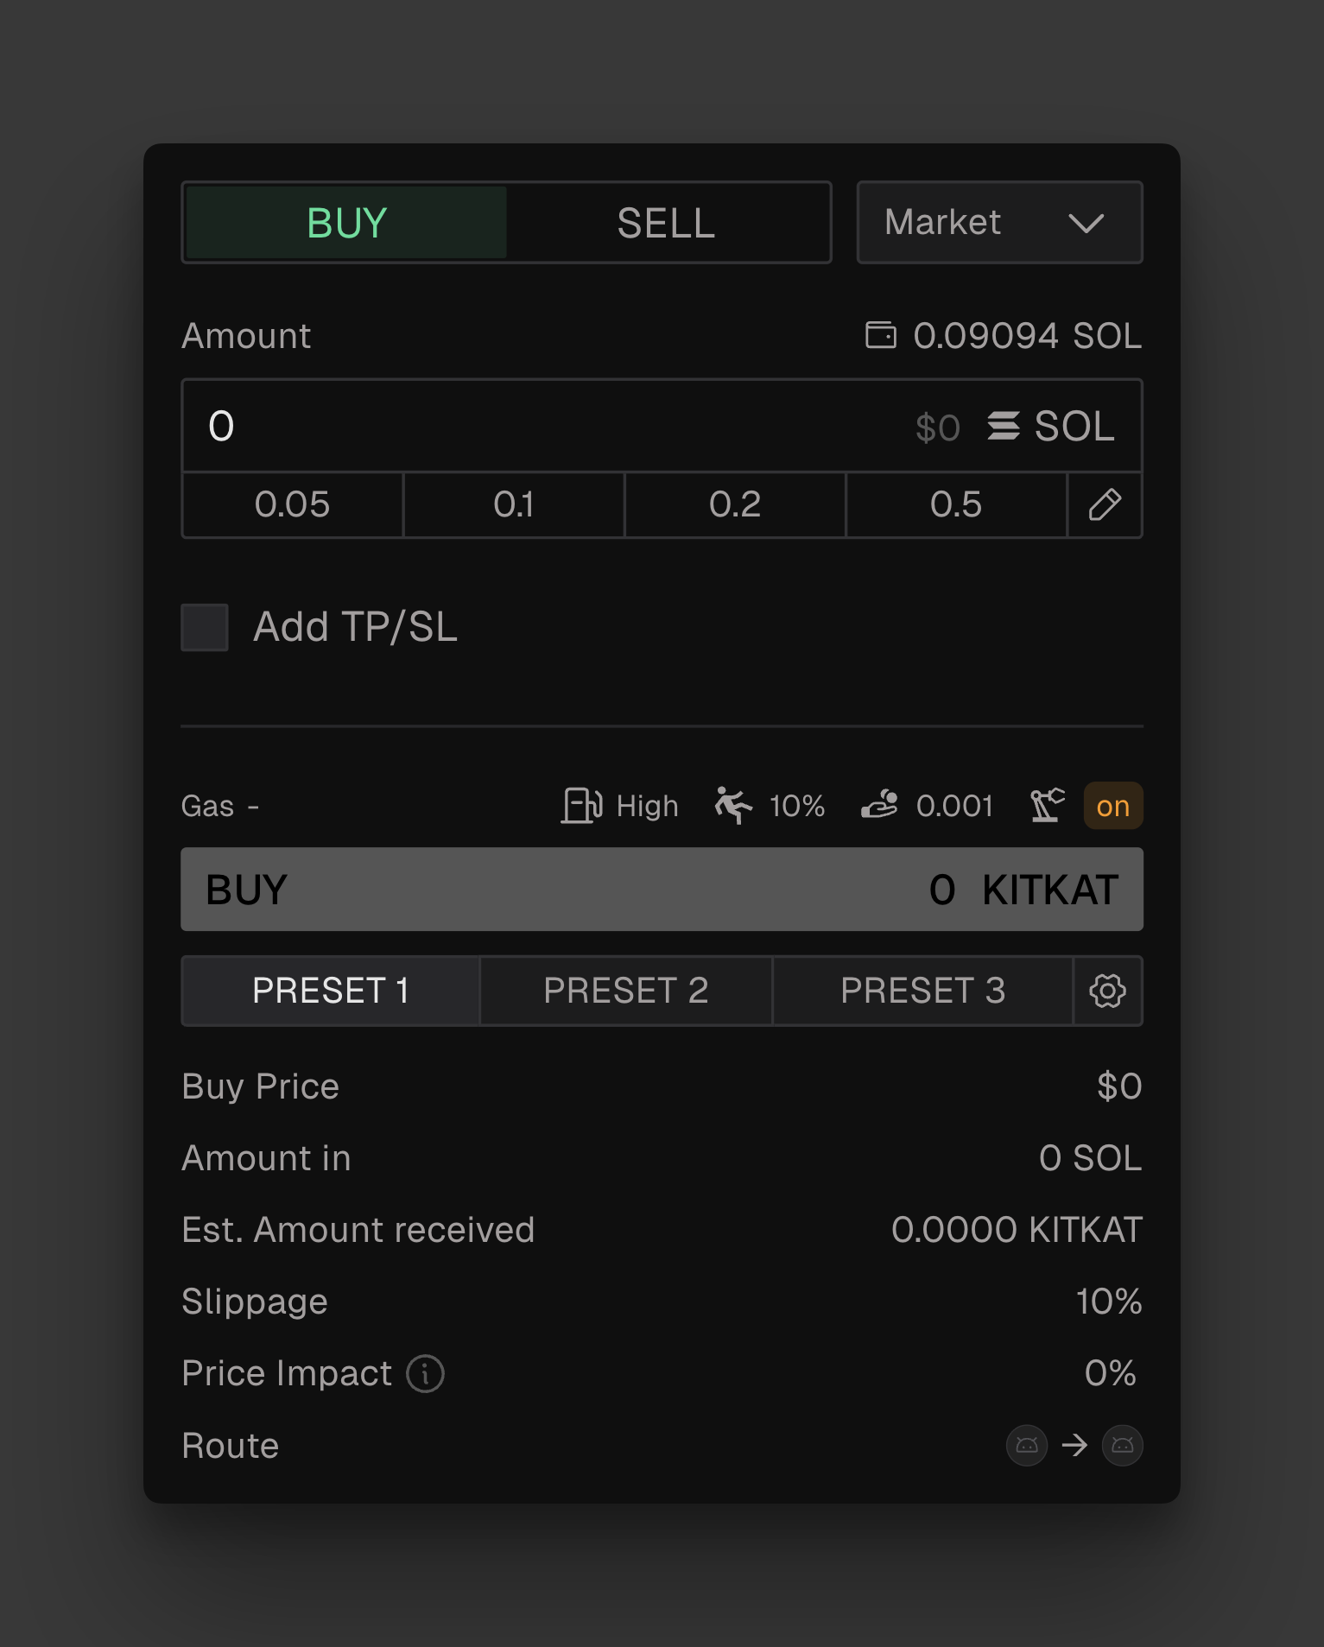Screen dimensions: 1324x1647
Task: Enable the Add TP/SL checkbox
Action: pyautogui.click(x=205, y=627)
